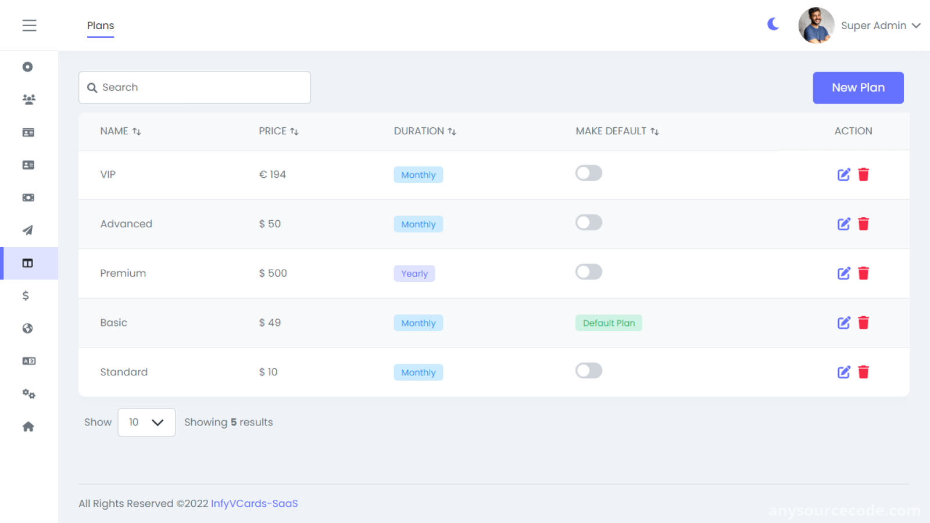Click the Monthly badge on Standard row

tap(419, 372)
